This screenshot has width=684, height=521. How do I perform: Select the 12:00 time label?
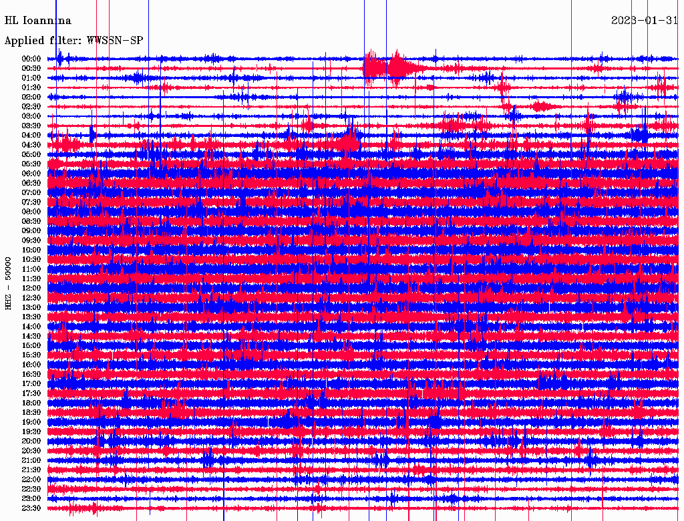[31, 288]
